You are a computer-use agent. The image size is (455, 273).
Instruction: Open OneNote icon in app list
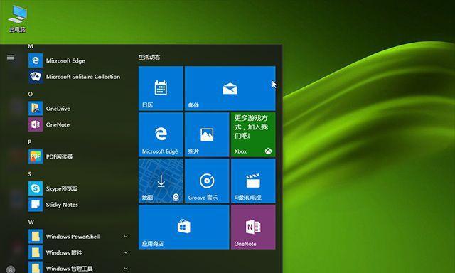36,124
